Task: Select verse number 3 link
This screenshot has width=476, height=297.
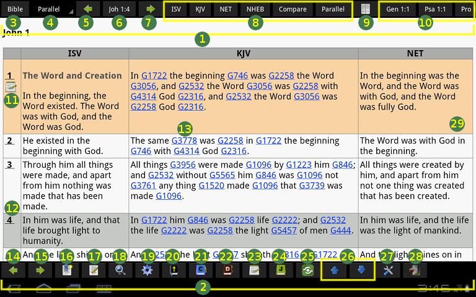Action: coord(9,165)
